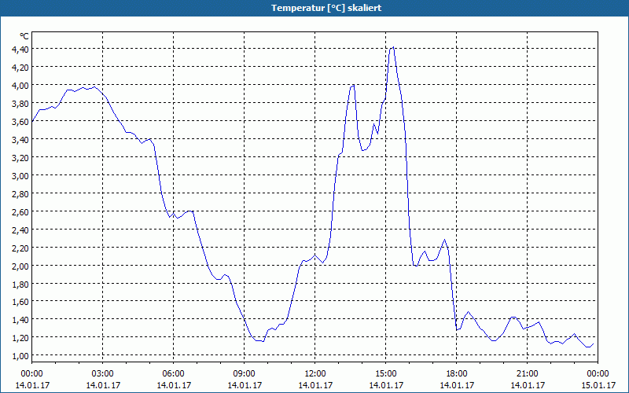Click the 21:00 time label

[528, 374]
